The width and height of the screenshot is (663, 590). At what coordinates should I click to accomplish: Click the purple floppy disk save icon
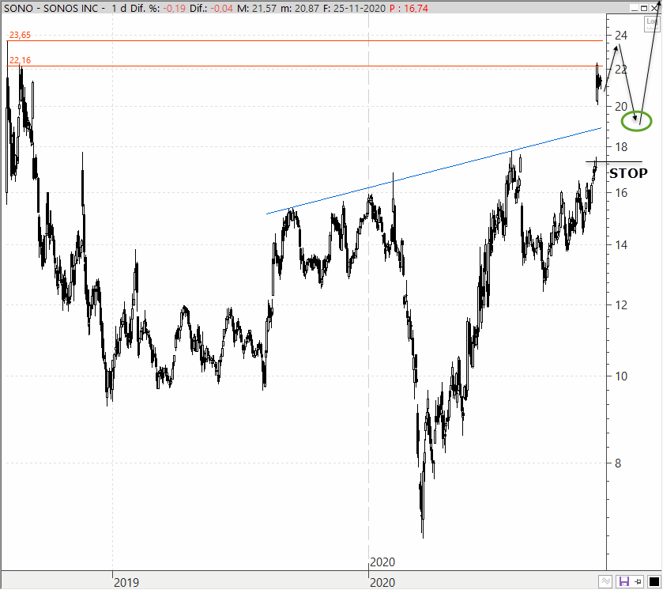coord(623,581)
